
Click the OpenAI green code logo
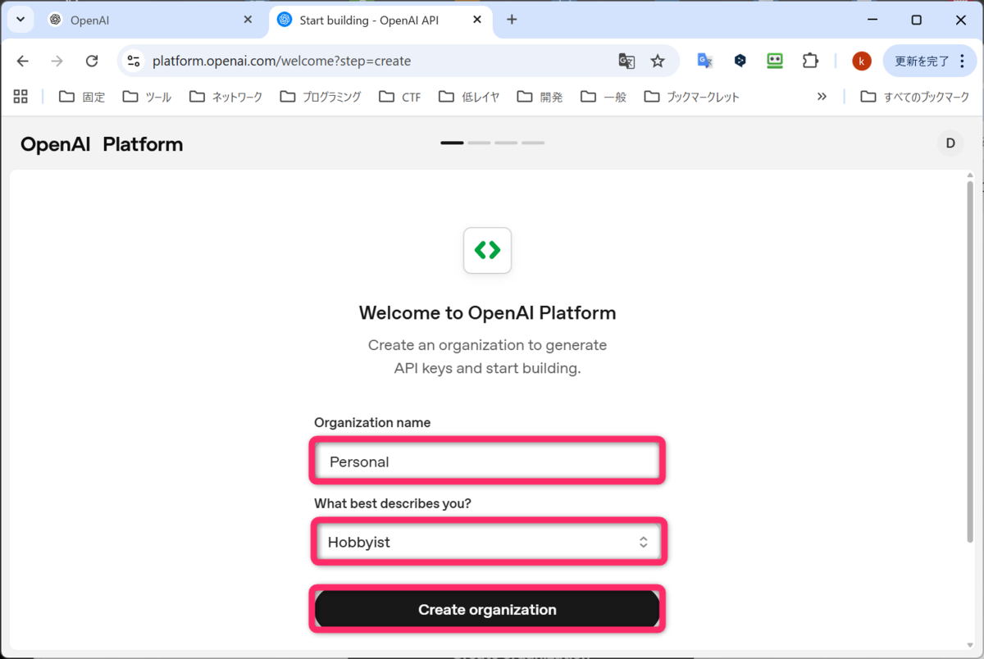[x=487, y=251]
